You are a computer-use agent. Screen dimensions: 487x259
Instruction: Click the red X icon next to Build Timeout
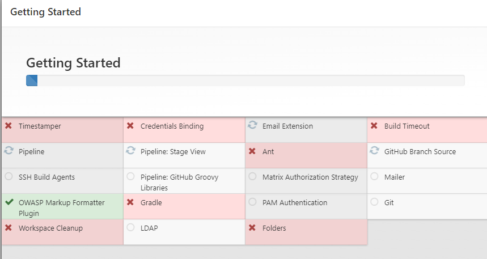374,125
